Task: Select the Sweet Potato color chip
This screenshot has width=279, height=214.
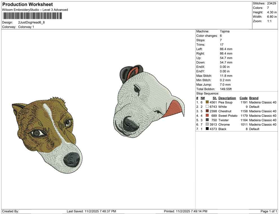Action: (207, 115)
